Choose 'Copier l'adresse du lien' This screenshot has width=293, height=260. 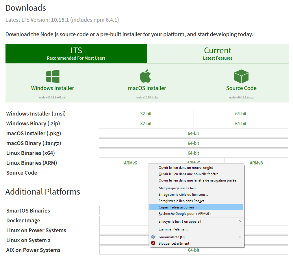tap(196, 207)
